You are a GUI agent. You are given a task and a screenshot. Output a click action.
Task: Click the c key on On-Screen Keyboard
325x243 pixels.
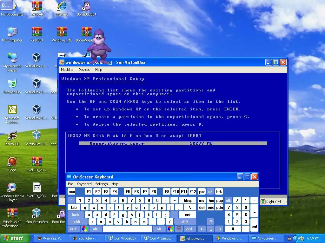109,222
